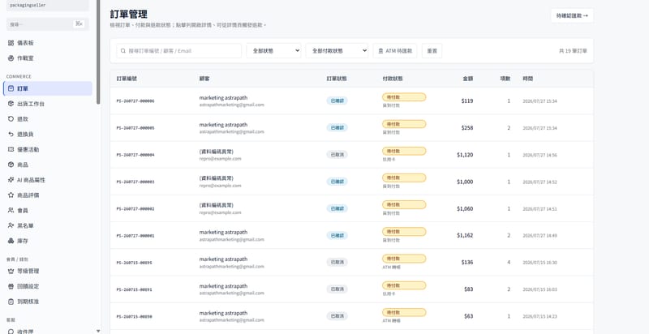
Task: Expand 全部狀態 order status dropdown
Action: pos(273,51)
